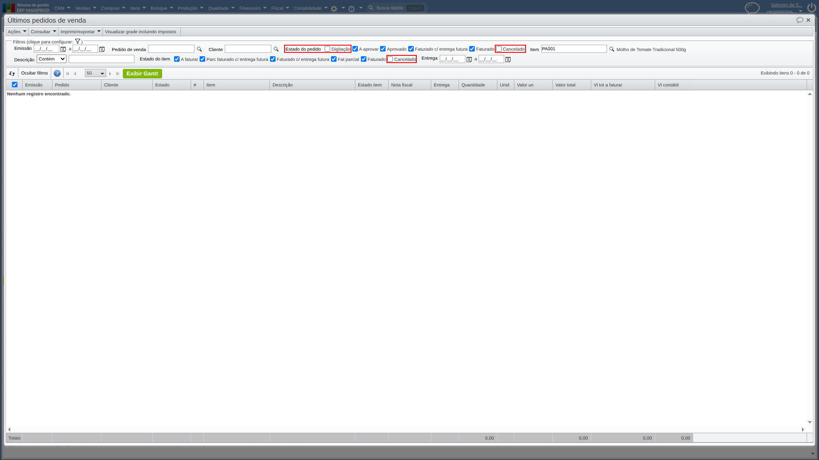Open Consultar dropdown menu
Viewport: 819px width, 460px height.
43,32
